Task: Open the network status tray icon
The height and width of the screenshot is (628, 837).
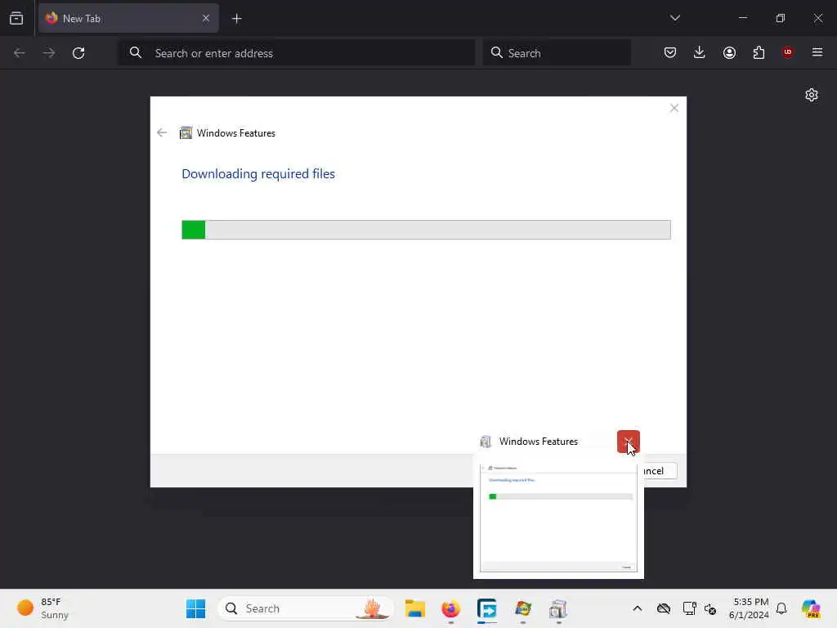Action: coord(689,608)
